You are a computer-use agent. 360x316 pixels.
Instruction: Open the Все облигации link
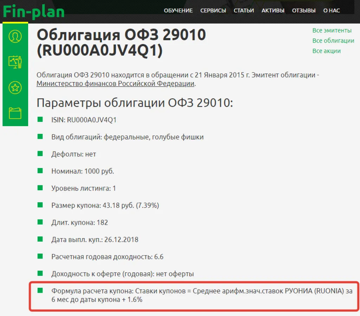333,41
